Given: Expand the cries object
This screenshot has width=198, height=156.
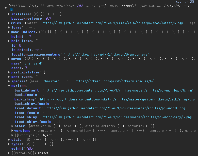Looking at the screenshot, I should 9,23.
